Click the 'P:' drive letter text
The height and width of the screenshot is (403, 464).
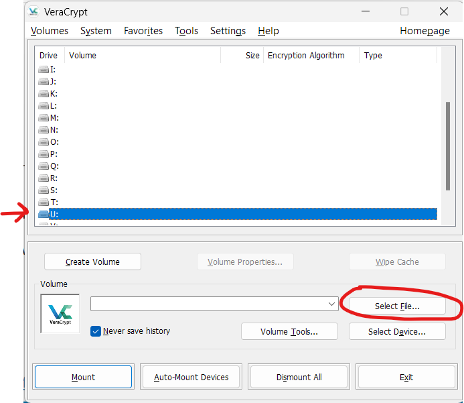point(54,154)
